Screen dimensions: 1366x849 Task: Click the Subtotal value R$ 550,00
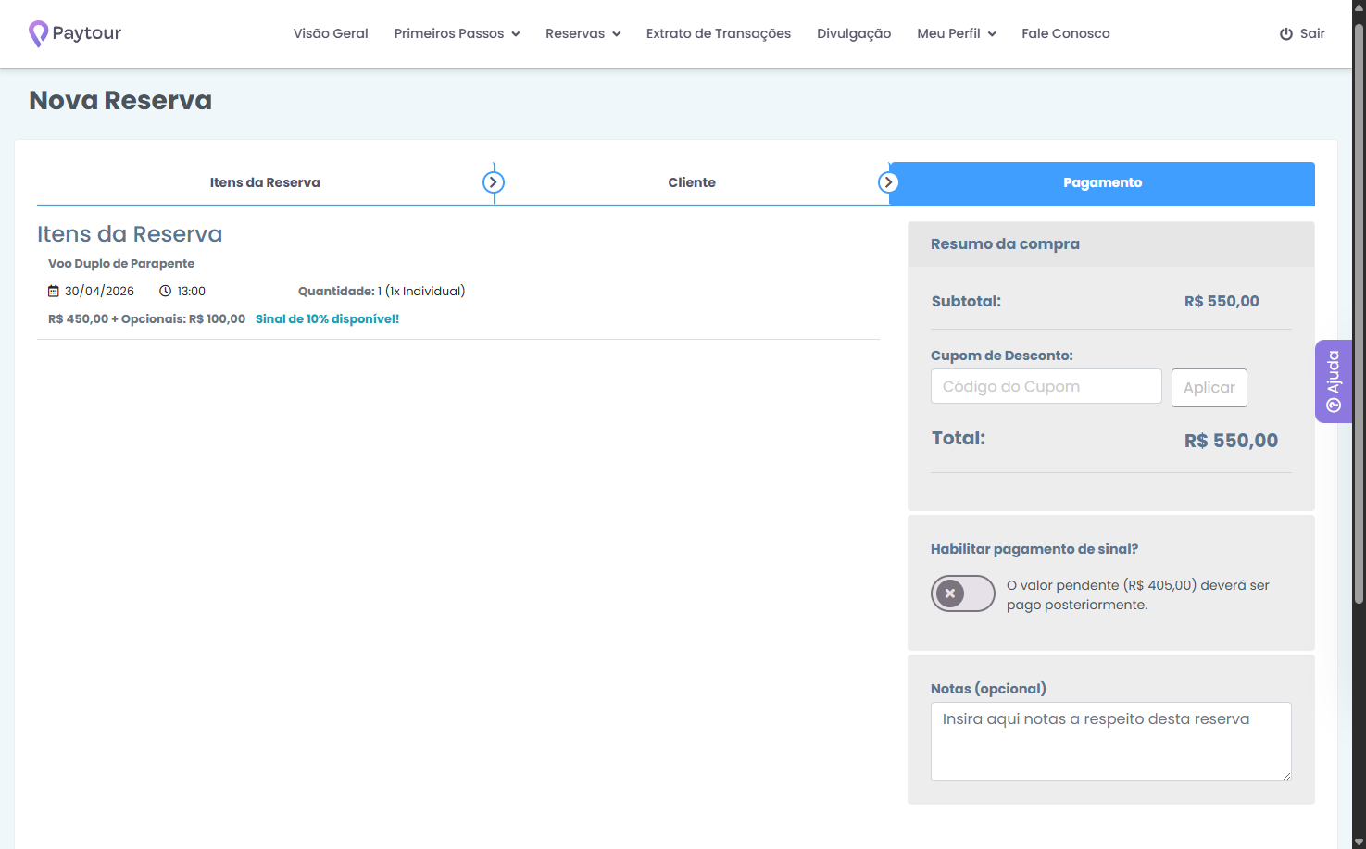click(1222, 301)
